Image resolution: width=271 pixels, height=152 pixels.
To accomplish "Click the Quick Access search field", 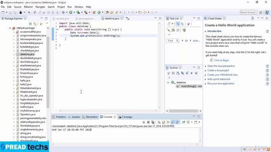I will (247, 12).
